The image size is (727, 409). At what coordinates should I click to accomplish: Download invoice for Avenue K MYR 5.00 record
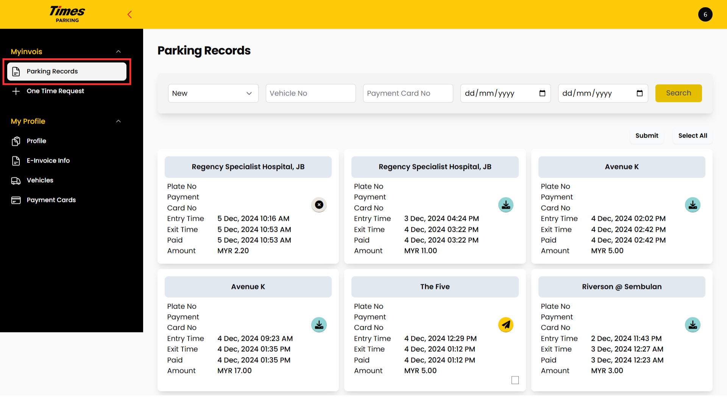click(693, 205)
